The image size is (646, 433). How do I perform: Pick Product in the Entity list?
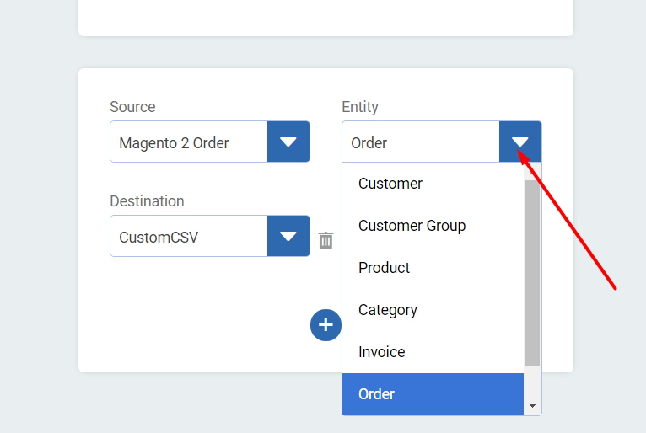point(433,268)
